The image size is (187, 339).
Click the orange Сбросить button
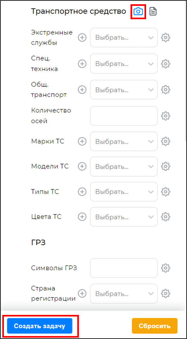tap(155, 326)
